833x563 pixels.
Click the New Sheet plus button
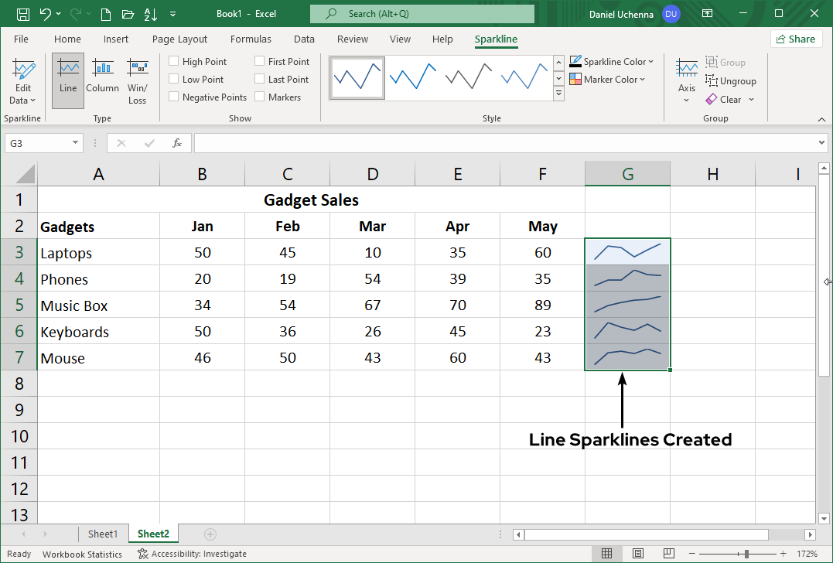210,534
